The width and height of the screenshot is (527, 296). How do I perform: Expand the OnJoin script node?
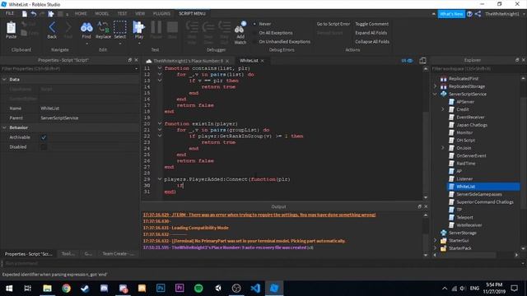click(443, 148)
